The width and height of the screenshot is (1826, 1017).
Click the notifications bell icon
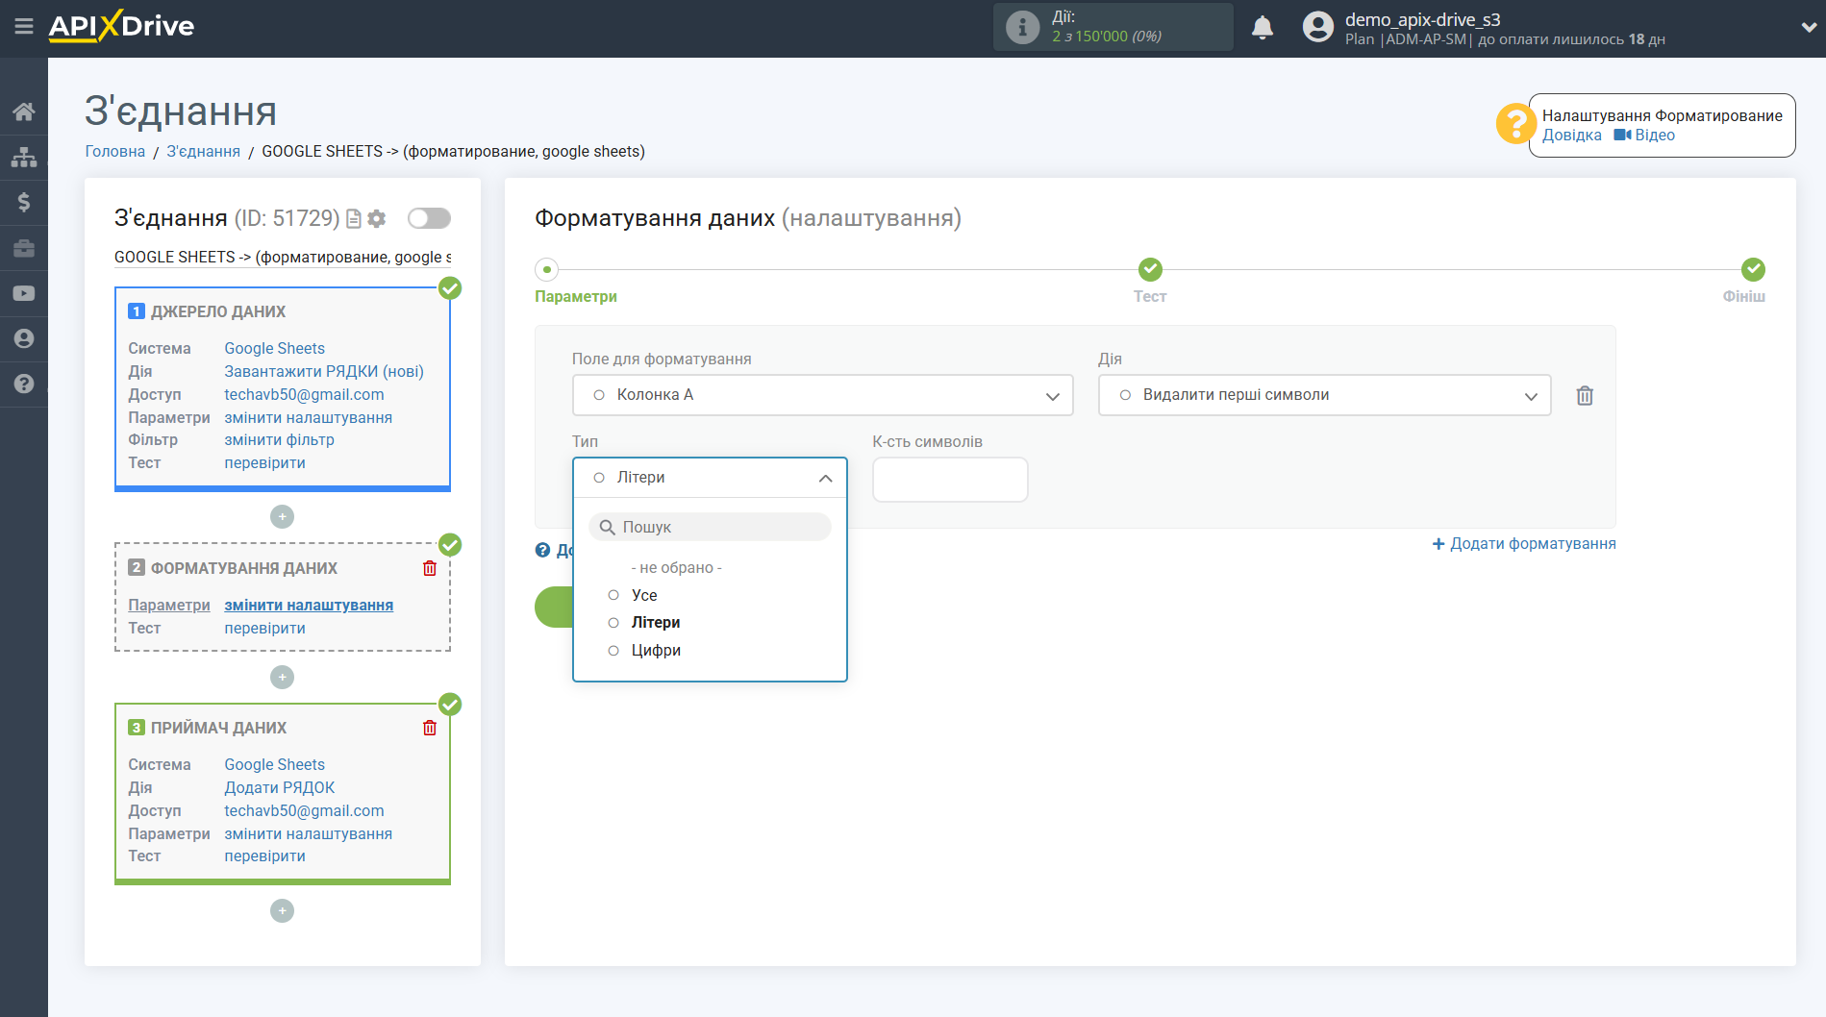tap(1263, 28)
